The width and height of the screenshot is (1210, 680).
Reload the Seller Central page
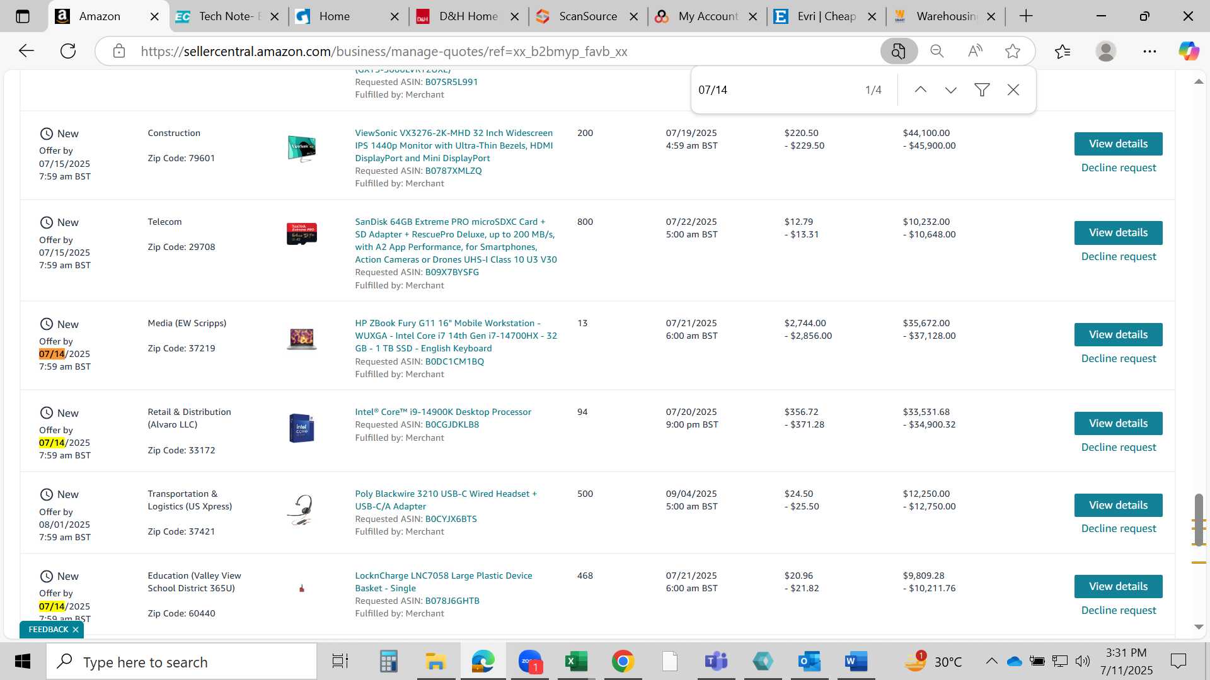[x=68, y=51]
